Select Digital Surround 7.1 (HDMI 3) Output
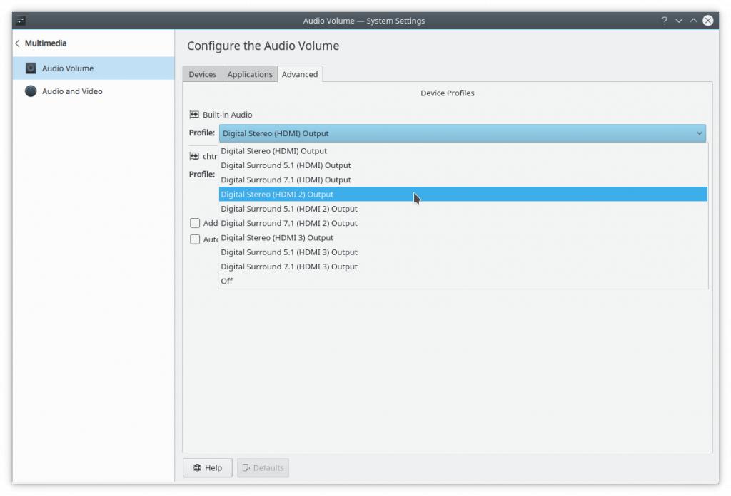 (x=289, y=267)
